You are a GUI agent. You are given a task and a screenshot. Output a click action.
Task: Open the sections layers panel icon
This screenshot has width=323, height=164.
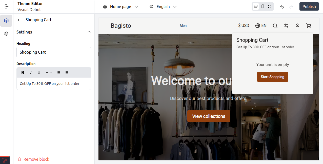tap(6, 21)
